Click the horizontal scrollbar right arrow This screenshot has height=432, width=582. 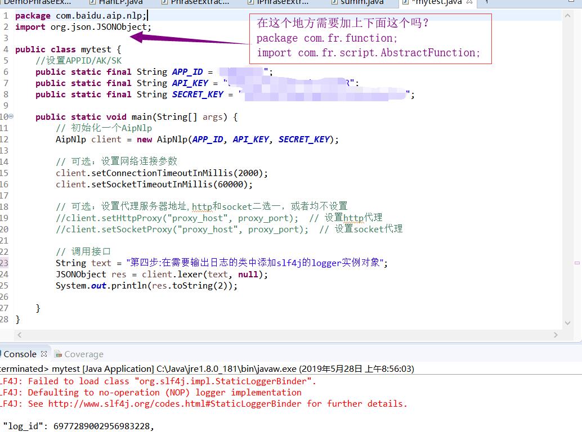click(x=556, y=335)
